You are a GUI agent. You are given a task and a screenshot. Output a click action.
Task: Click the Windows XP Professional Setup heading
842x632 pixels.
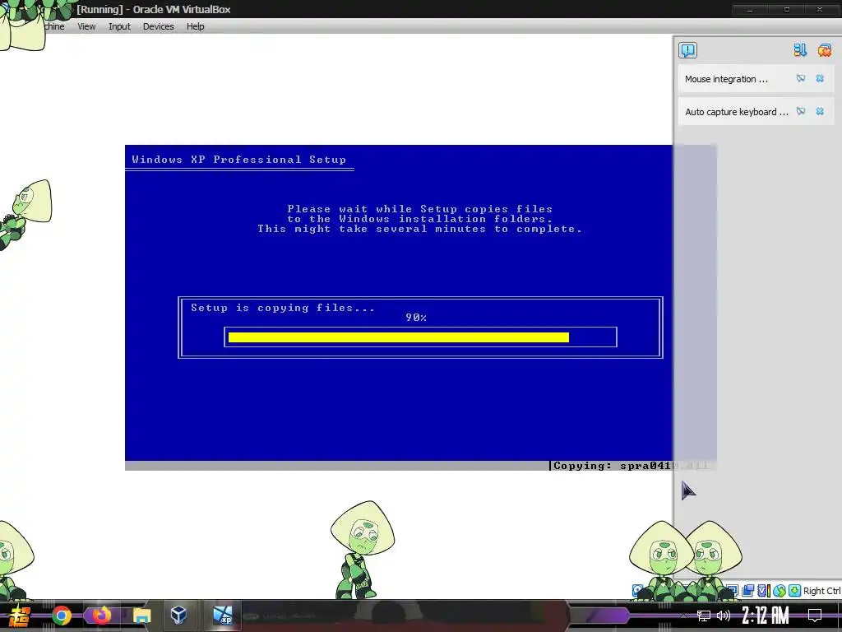pyautogui.click(x=239, y=159)
